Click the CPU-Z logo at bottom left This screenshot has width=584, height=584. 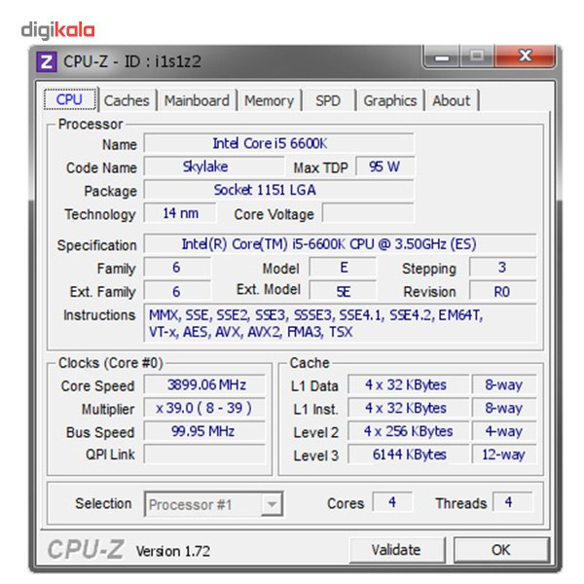tap(86, 549)
